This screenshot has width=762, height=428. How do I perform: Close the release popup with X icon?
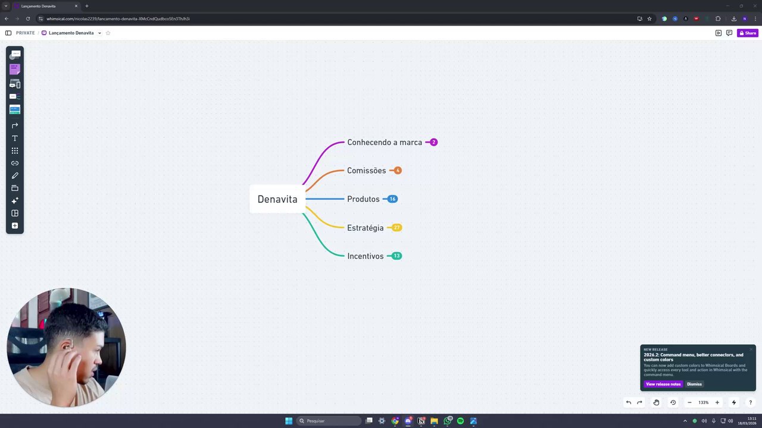(x=751, y=349)
